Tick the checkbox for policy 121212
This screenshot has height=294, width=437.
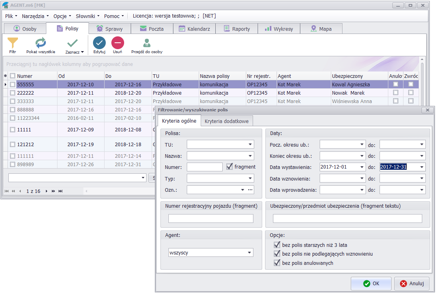[12, 144]
